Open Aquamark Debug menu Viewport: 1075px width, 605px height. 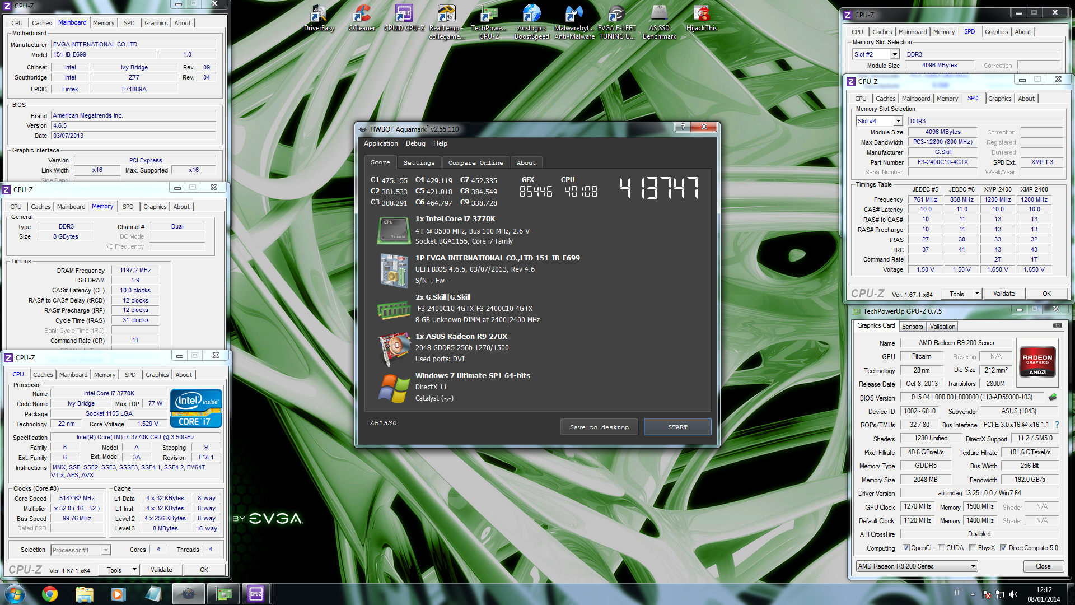point(415,143)
